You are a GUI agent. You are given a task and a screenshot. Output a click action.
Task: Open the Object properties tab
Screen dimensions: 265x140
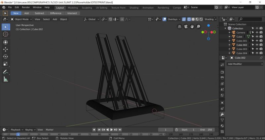coord(222,103)
